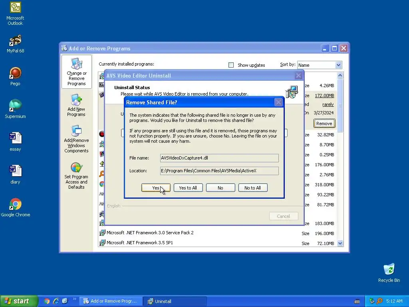
Task: Click the 5:12 AM clock
Action: pos(394,301)
